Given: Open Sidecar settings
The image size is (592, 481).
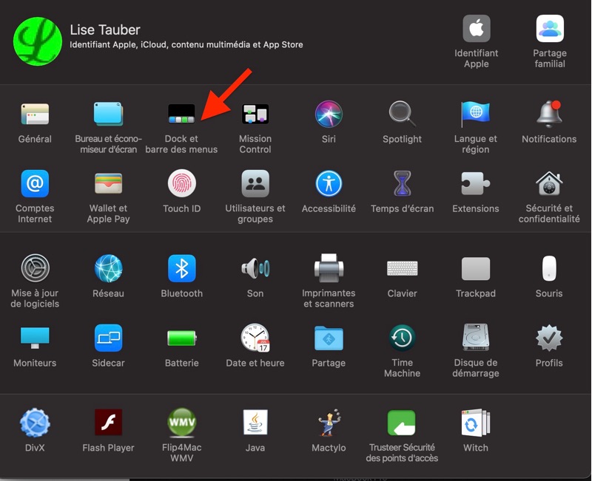Looking at the screenshot, I should pos(108,338).
